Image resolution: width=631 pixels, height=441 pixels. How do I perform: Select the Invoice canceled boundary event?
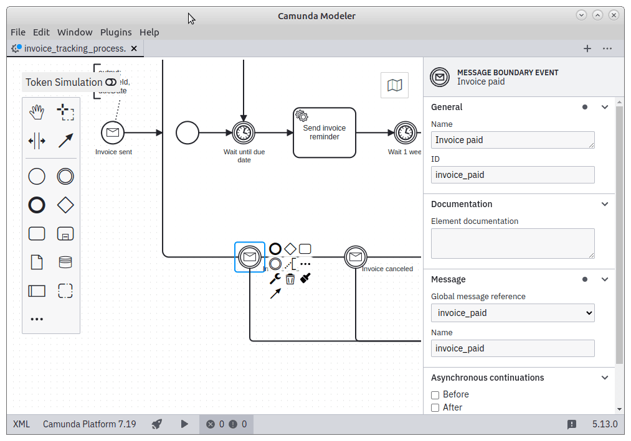pyautogui.click(x=356, y=257)
